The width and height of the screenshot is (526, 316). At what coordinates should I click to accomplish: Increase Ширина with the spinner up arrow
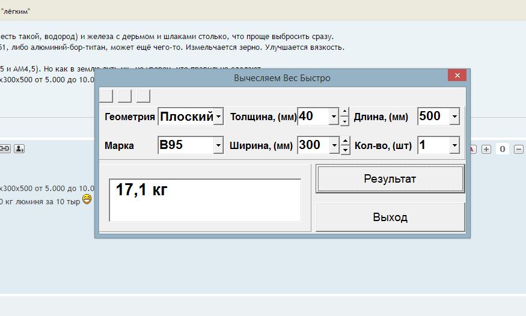coord(346,141)
